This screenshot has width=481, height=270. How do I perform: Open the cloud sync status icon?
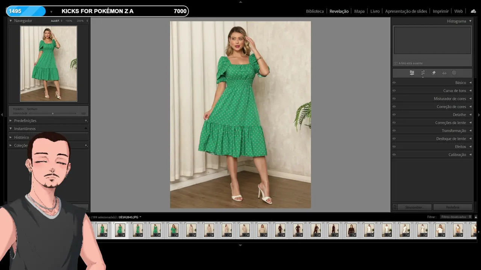point(473,11)
